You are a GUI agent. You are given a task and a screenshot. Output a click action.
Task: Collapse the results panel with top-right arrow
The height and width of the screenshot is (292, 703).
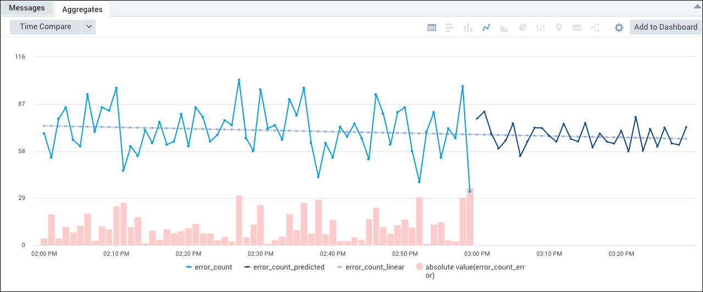pos(697,6)
